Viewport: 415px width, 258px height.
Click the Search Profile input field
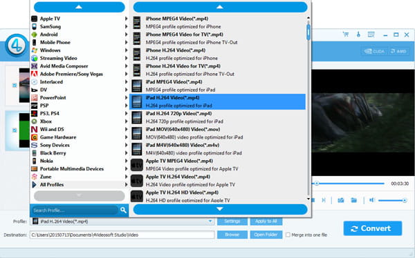tap(75, 210)
